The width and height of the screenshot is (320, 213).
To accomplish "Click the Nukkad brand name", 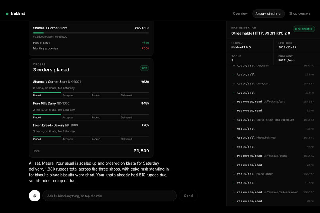I will [x=18, y=13].
